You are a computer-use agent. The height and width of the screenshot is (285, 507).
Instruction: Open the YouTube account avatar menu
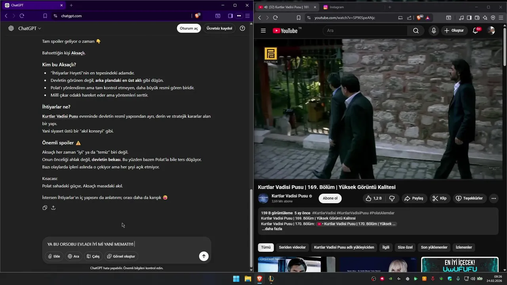coord(491,30)
